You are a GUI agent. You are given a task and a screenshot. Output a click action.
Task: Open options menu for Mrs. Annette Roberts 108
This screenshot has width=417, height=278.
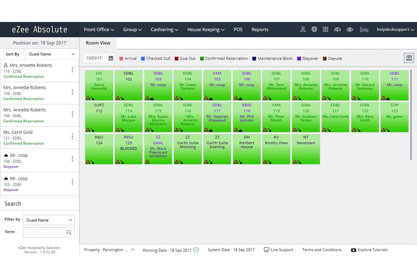[72, 114]
